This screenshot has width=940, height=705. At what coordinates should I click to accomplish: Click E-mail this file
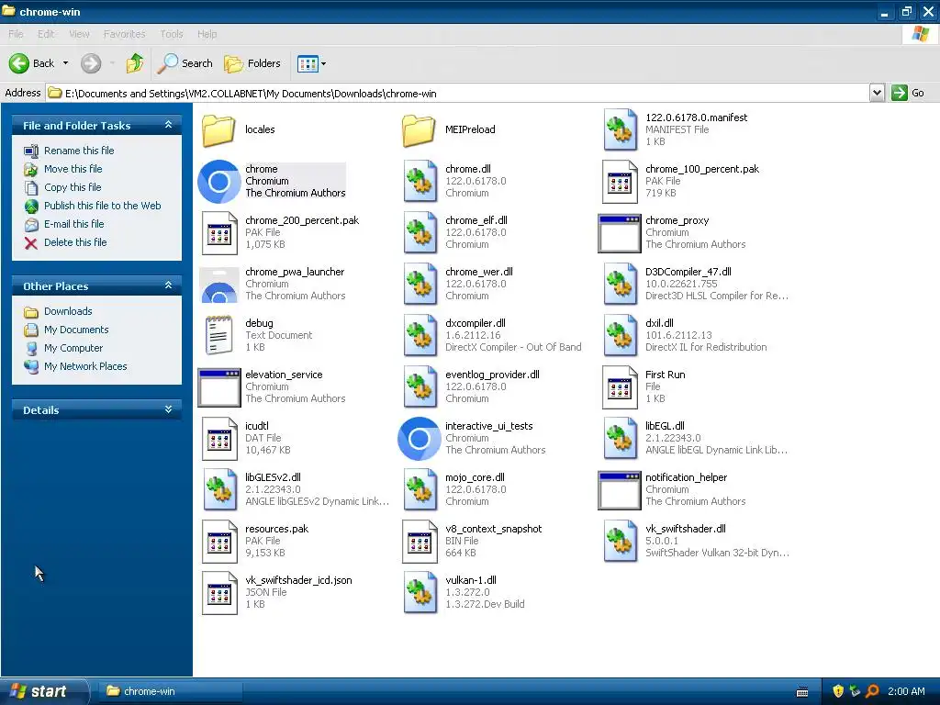click(73, 224)
